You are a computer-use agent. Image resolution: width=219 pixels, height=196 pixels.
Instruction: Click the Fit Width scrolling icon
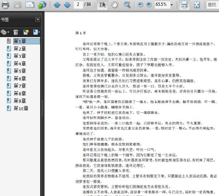click(x=184, y=5)
